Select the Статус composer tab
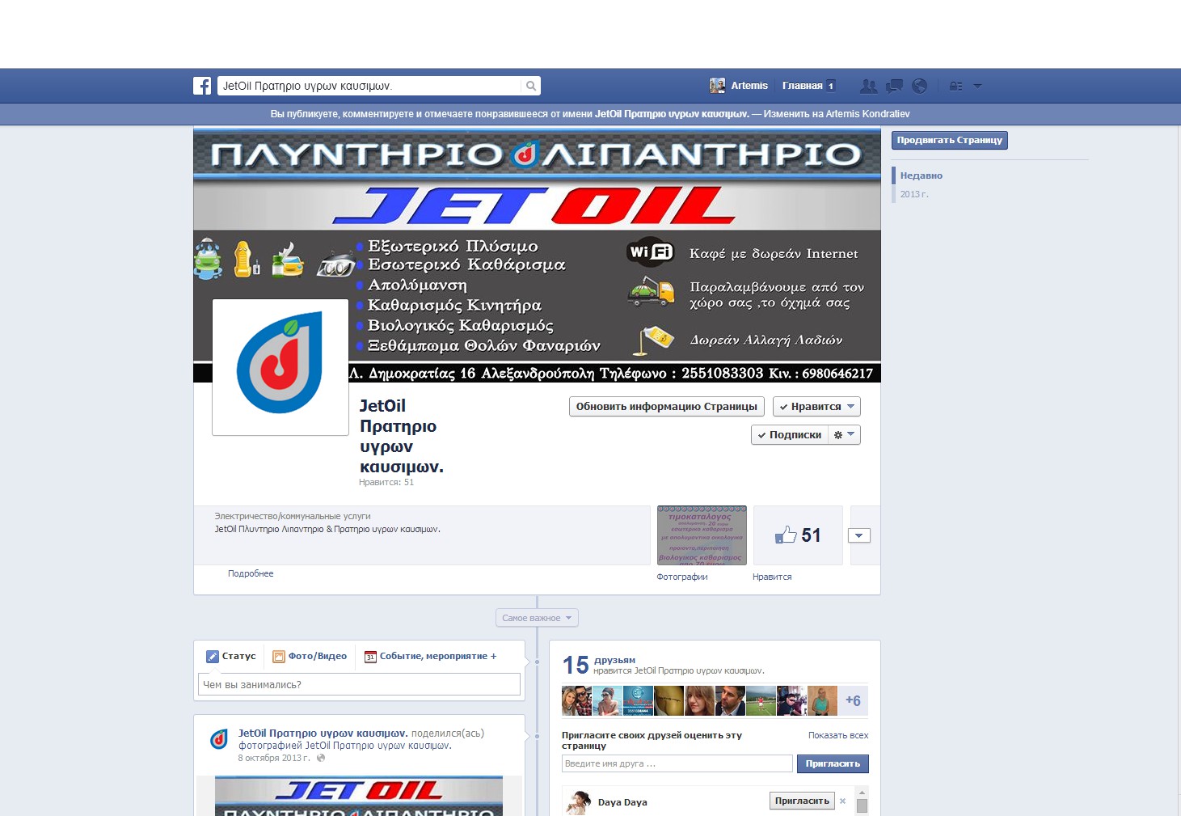 tap(231, 656)
